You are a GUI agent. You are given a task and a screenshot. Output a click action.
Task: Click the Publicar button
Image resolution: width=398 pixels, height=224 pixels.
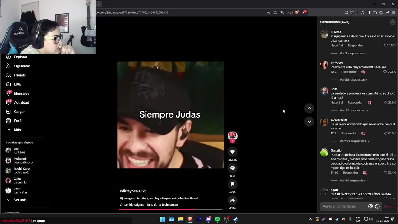click(x=390, y=206)
